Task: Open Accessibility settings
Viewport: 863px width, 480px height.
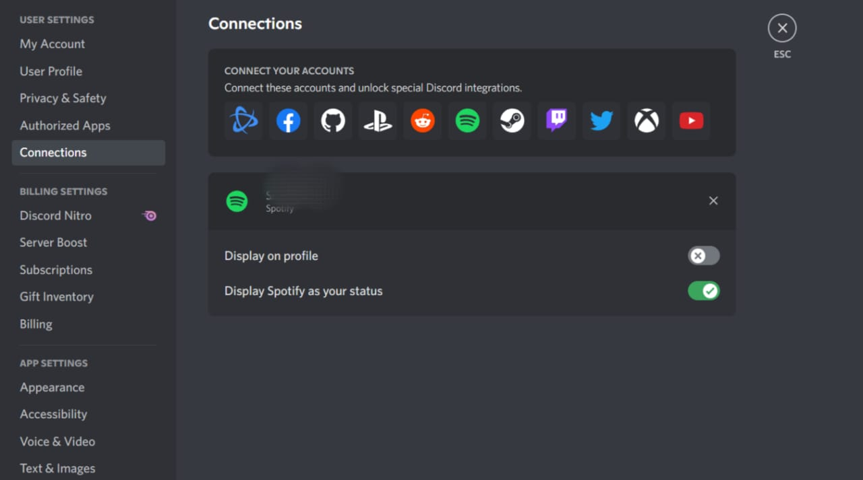Action: (88, 415)
